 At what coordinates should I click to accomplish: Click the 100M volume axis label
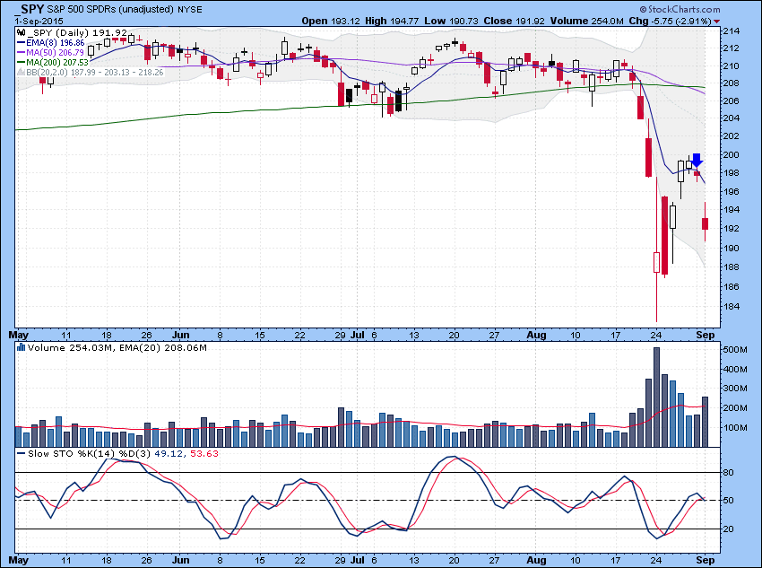735,428
